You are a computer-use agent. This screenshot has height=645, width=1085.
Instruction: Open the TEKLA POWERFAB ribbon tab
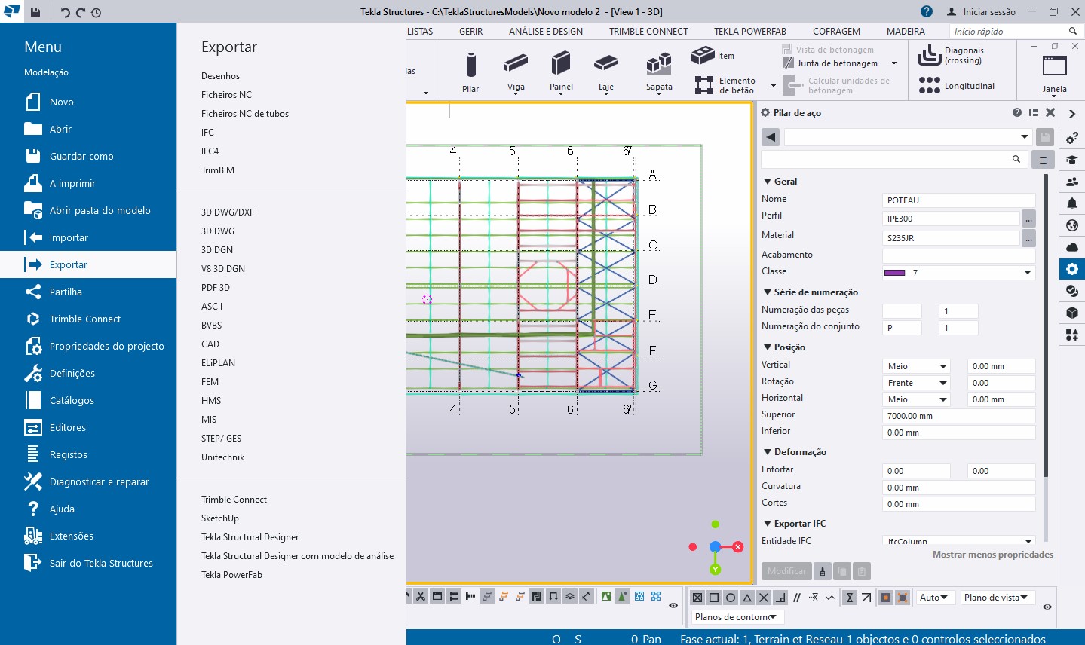click(x=750, y=32)
